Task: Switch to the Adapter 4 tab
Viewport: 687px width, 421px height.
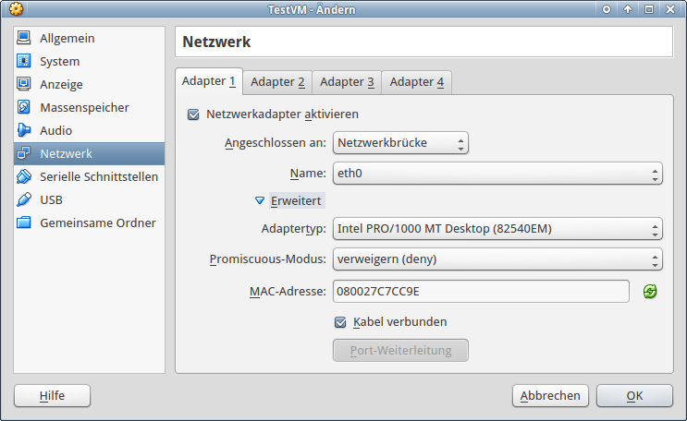Action: (416, 82)
